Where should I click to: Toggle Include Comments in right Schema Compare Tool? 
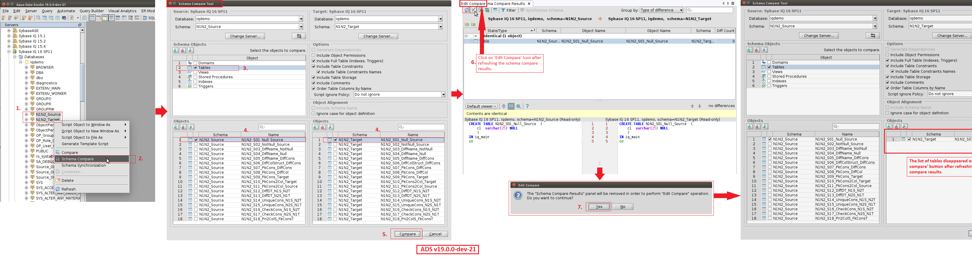[x=888, y=83]
